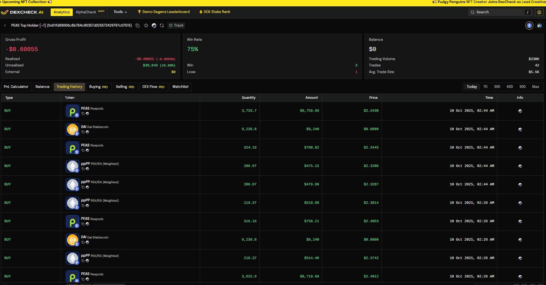Open info icon for first PEAS trade

pos(520,111)
